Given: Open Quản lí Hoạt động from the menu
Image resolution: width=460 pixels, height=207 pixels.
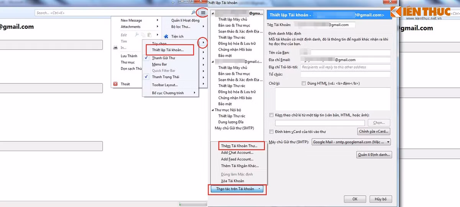Looking at the screenshot, I should (x=185, y=20).
